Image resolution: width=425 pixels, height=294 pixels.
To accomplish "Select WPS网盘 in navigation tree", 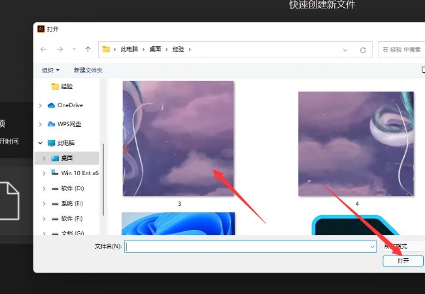I will point(64,124).
